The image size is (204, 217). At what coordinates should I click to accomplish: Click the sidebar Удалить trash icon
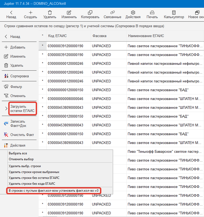[6, 65]
